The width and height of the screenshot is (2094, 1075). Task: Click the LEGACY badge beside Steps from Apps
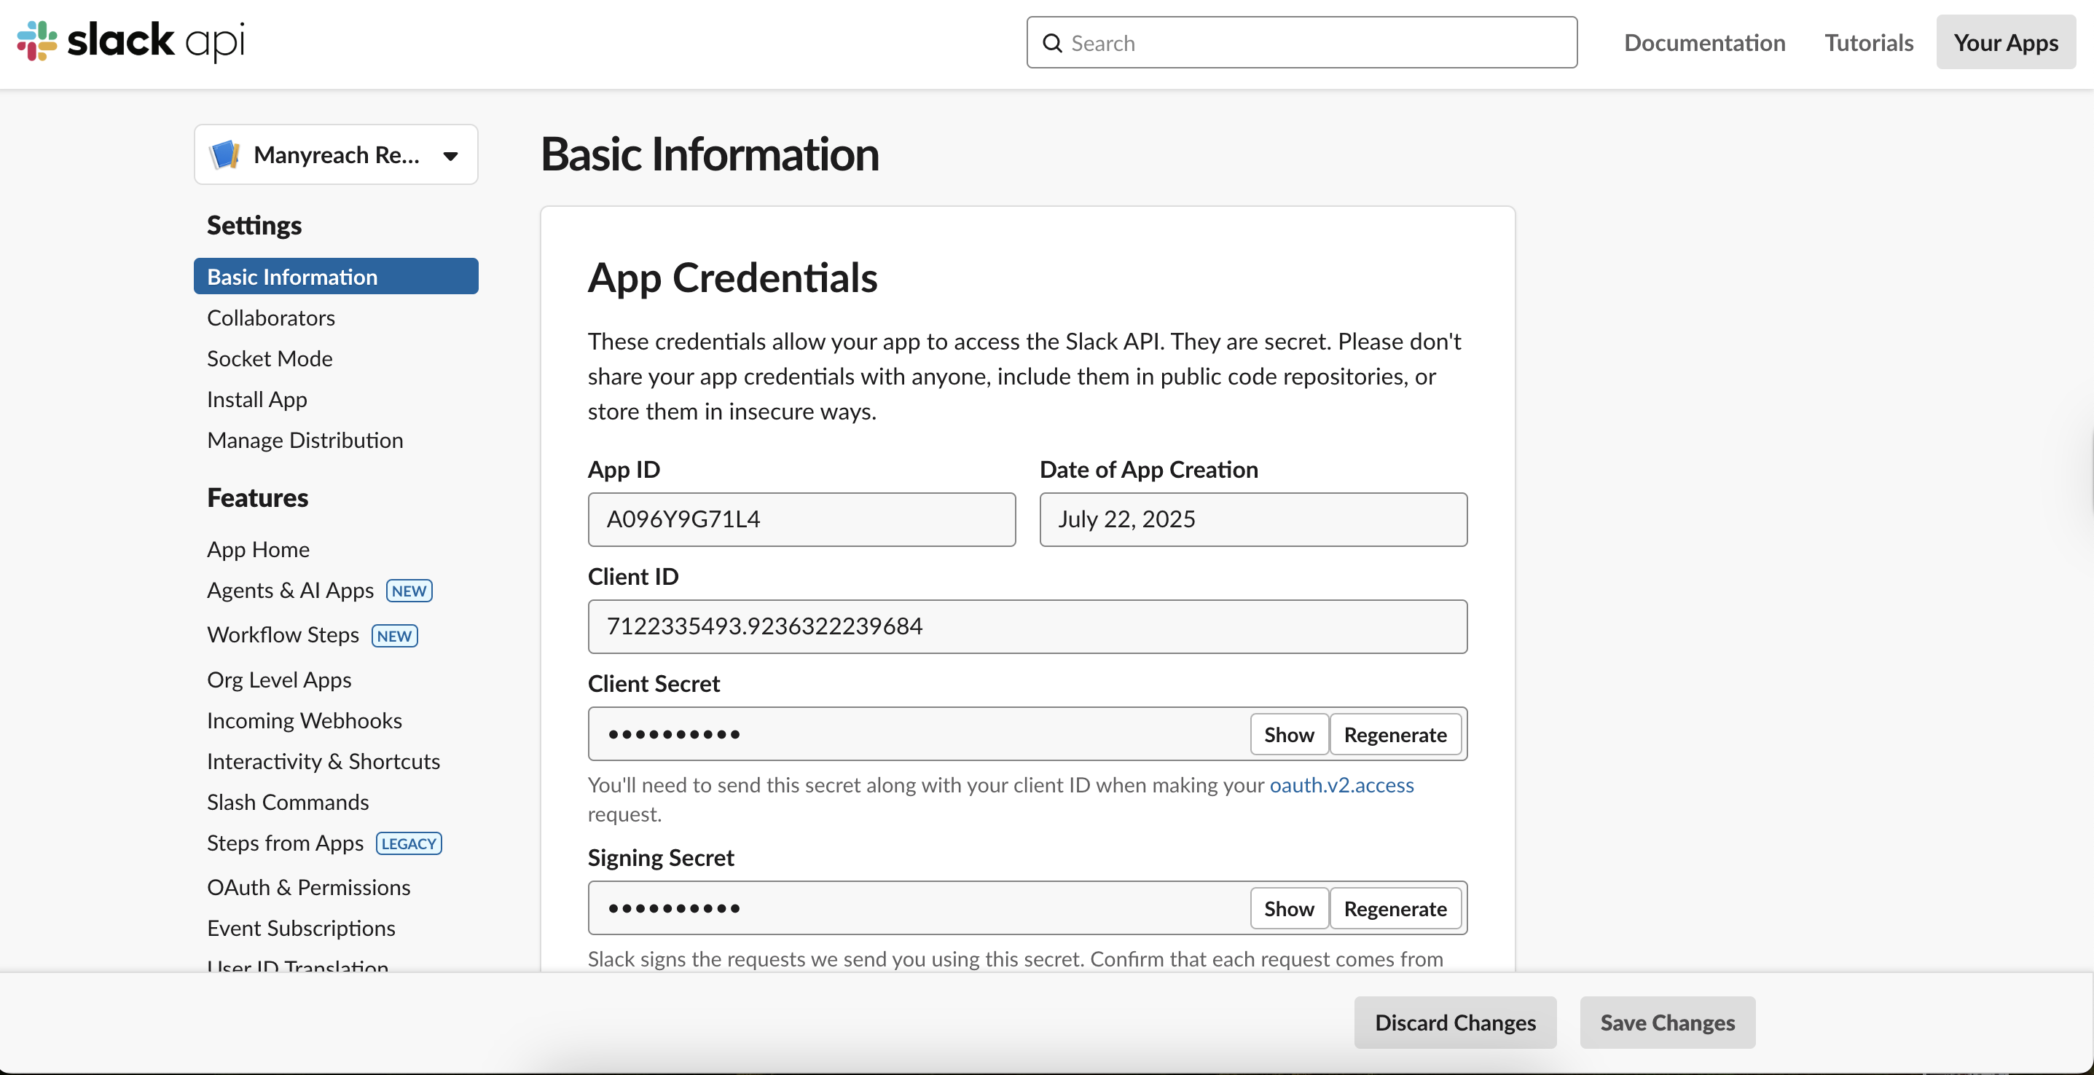(409, 843)
